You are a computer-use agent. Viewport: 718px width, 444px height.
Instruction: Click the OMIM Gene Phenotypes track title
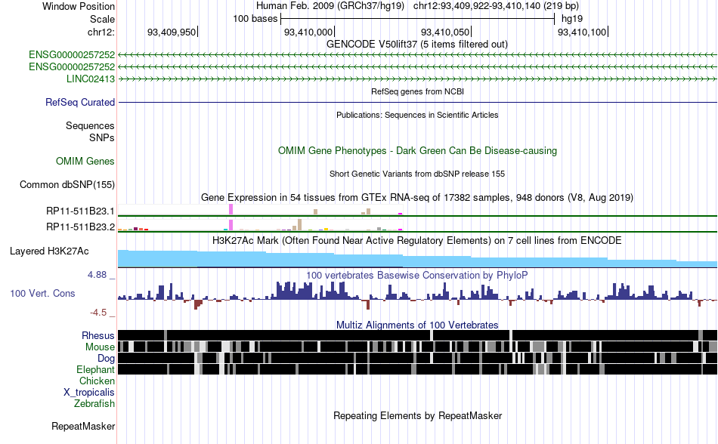pyautogui.click(x=417, y=150)
